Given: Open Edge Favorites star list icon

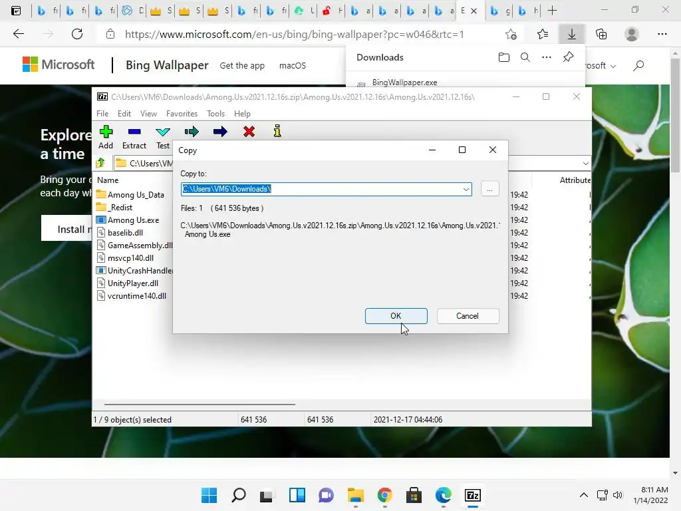Looking at the screenshot, I should click(x=543, y=34).
